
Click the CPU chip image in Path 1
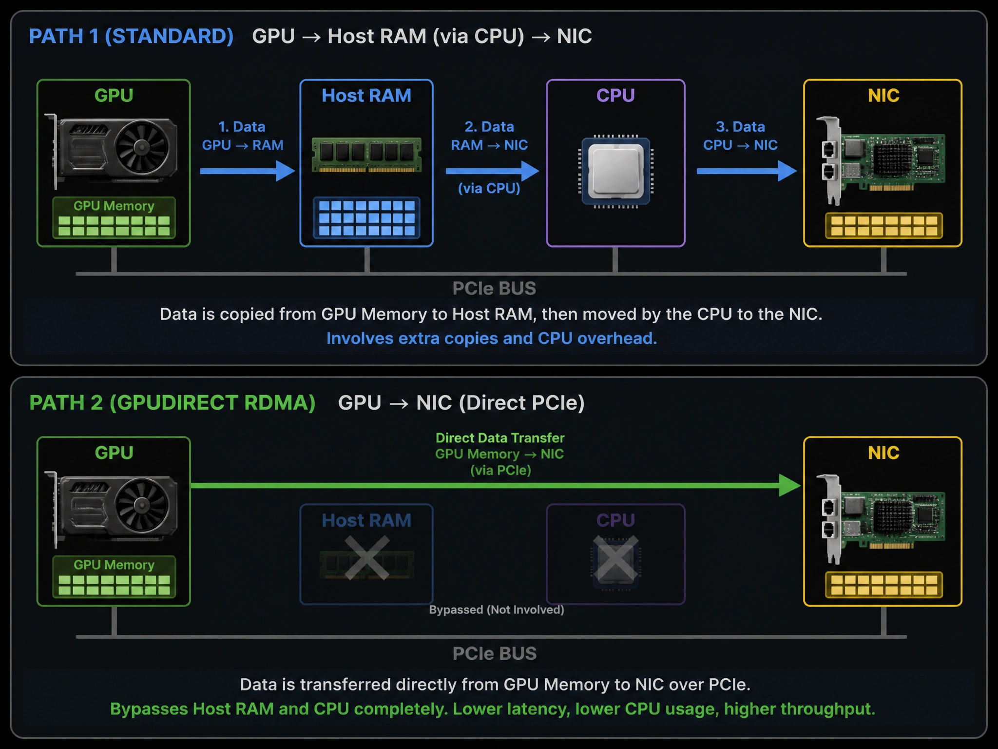pyautogui.click(x=615, y=171)
